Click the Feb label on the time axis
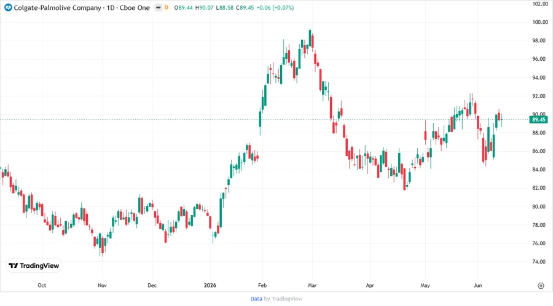 (262, 285)
